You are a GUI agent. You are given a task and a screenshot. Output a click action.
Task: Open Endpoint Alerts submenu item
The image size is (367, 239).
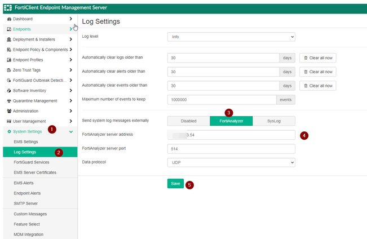pyautogui.click(x=40, y=193)
